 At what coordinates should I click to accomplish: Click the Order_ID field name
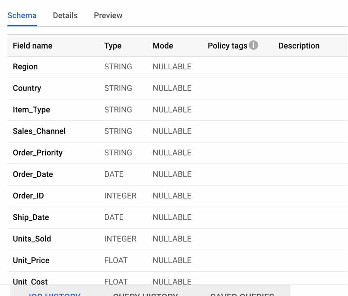click(29, 196)
